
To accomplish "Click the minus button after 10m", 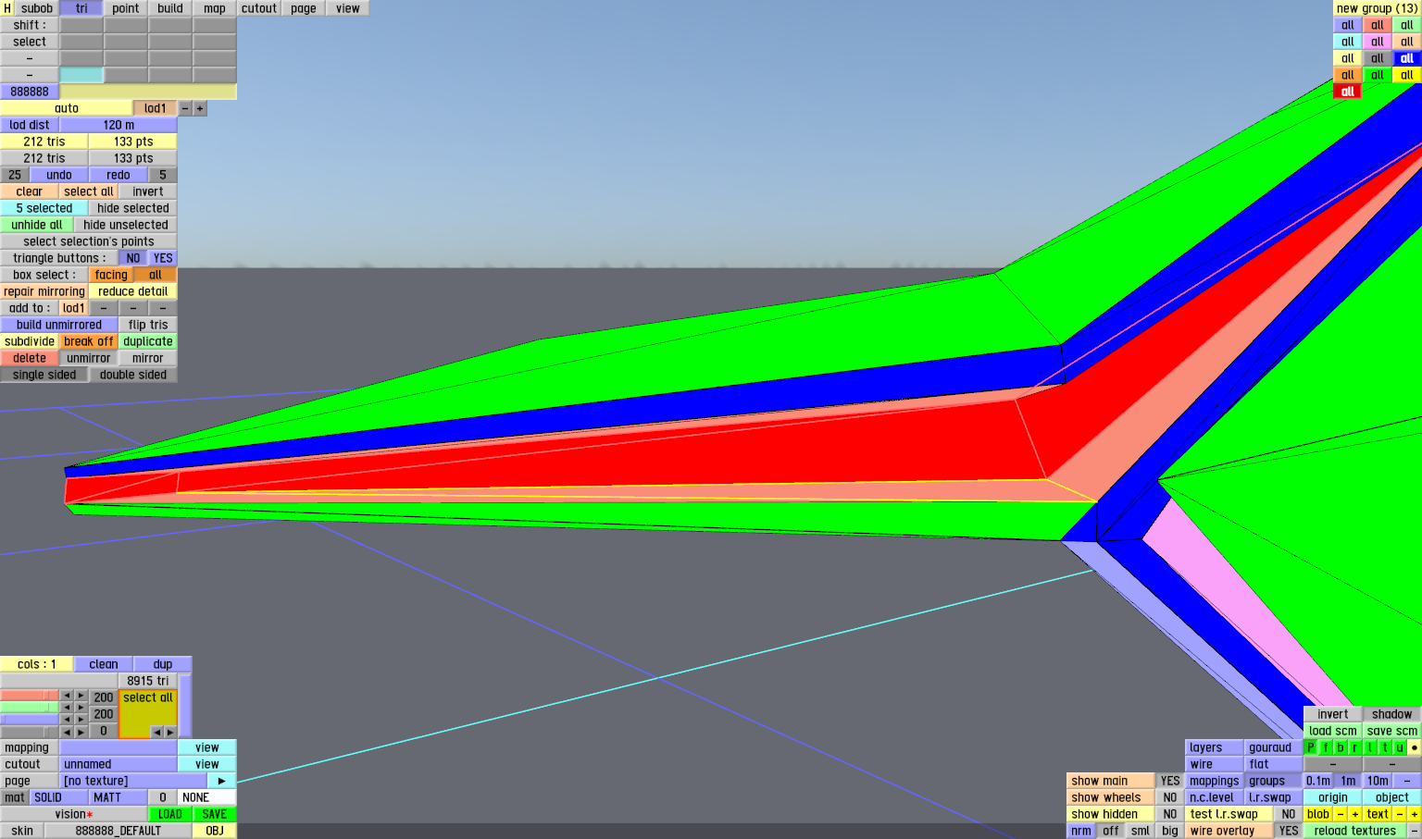I will coord(1407,781).
